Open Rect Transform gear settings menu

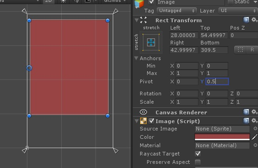(x=254, y=20)
